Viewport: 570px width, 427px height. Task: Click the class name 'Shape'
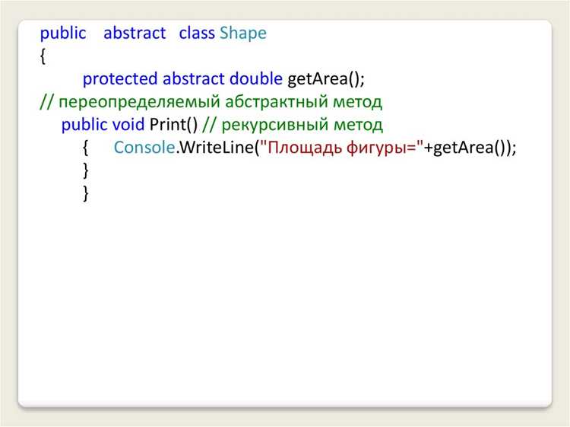pos(243,33)
